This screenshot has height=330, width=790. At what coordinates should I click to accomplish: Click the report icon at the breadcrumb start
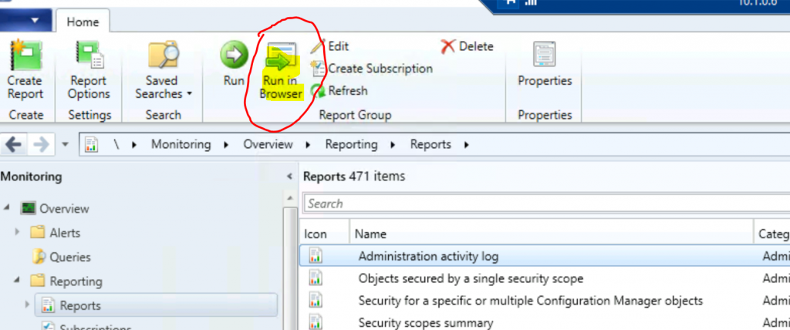click(91, 145)
